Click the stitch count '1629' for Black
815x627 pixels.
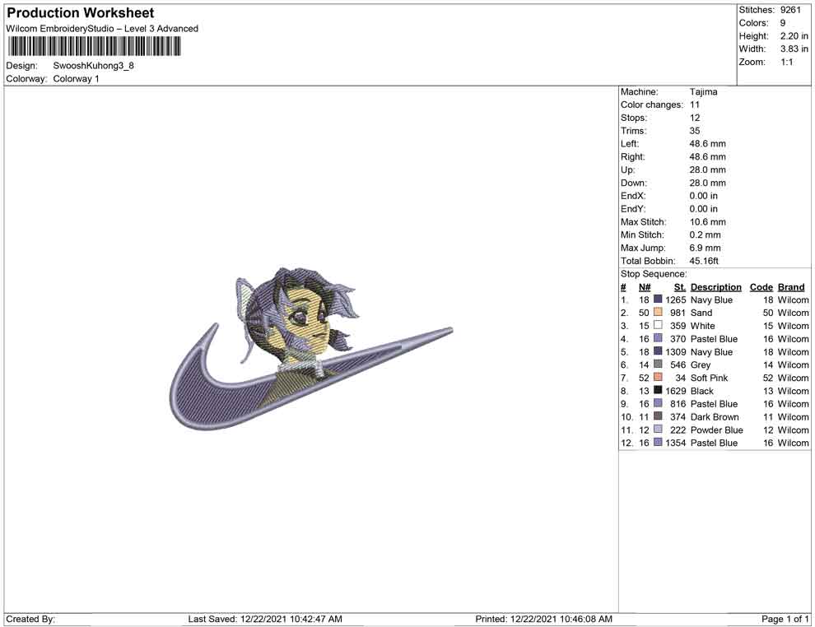click(x=676, y=391)
